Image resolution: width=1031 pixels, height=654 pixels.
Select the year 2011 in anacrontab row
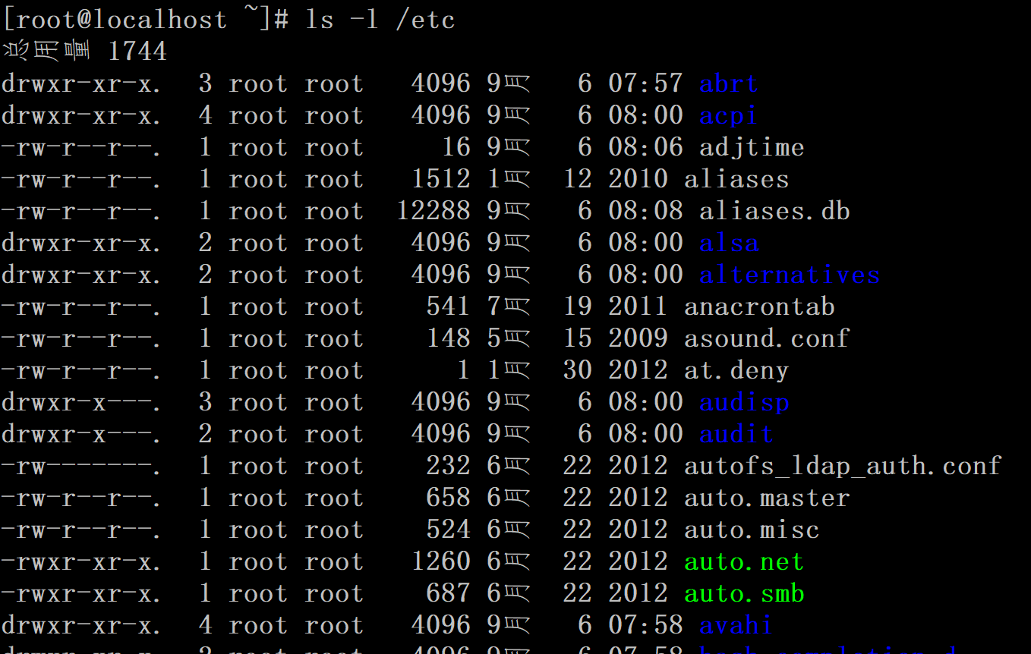(638, 307)
